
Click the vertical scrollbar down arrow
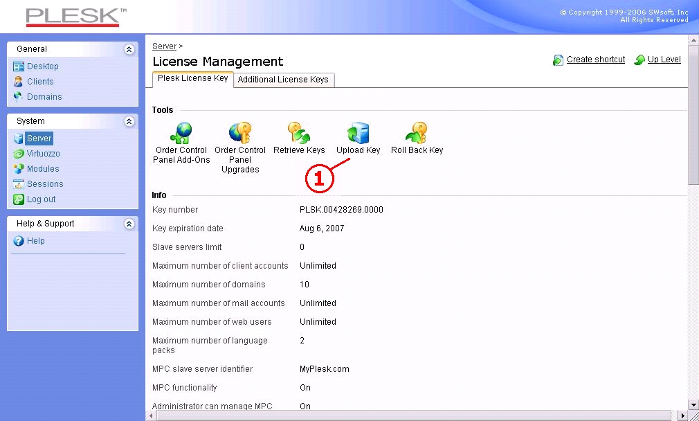693,404
